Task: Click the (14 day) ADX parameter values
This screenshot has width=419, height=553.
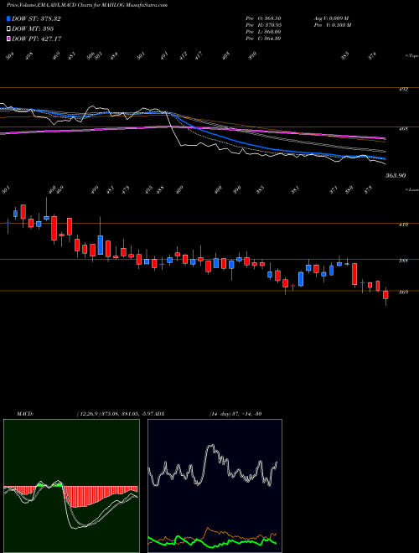Action: [235, 413]
